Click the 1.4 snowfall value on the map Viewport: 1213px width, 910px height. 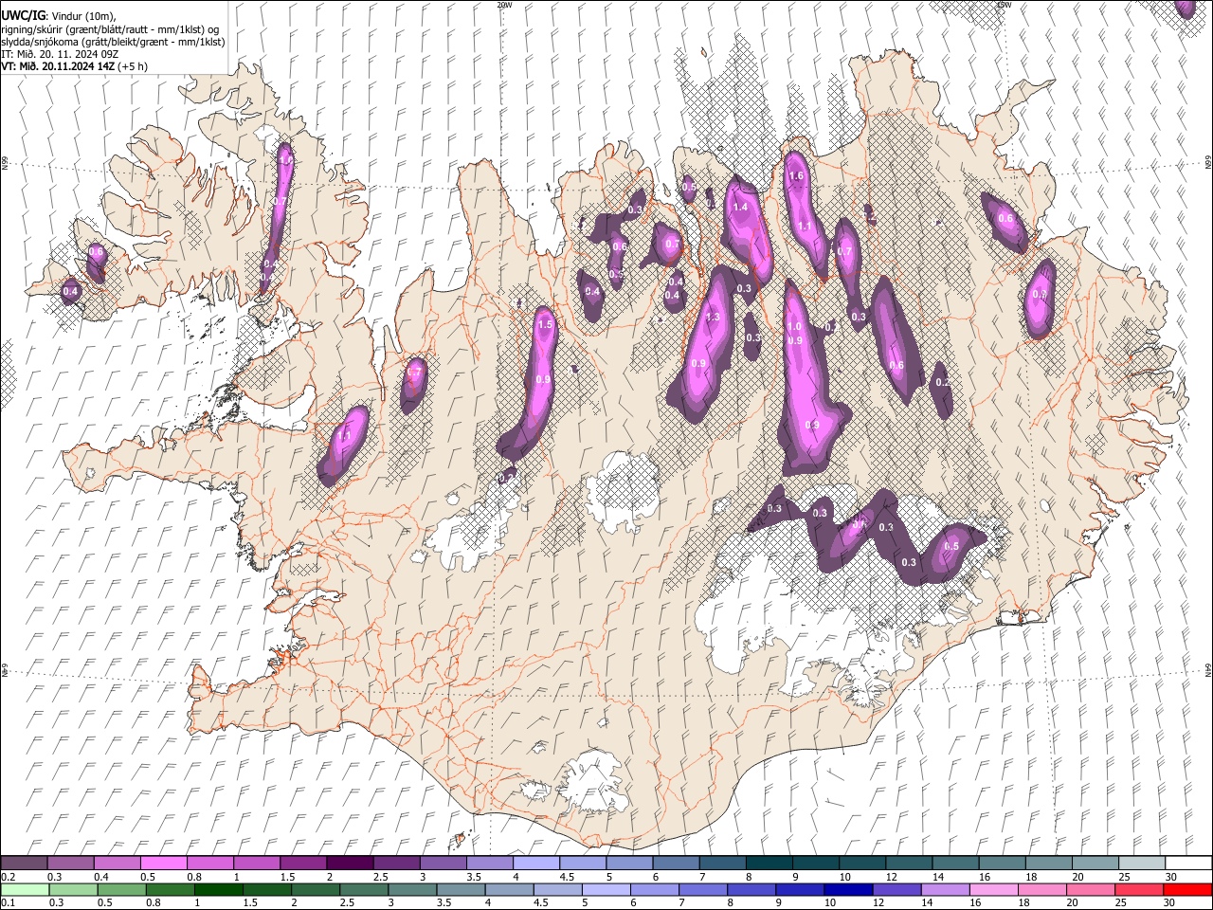(x=741, y=207)
